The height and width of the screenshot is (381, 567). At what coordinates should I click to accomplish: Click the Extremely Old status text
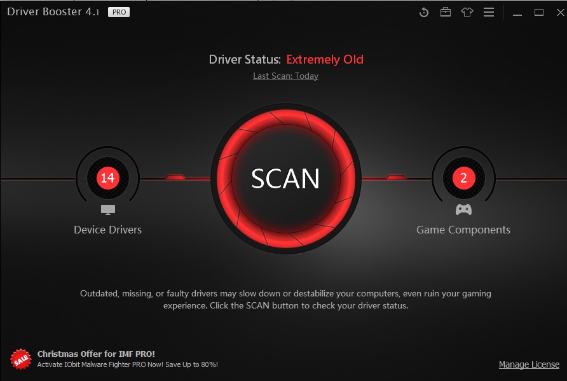click(x=325, y=59)
